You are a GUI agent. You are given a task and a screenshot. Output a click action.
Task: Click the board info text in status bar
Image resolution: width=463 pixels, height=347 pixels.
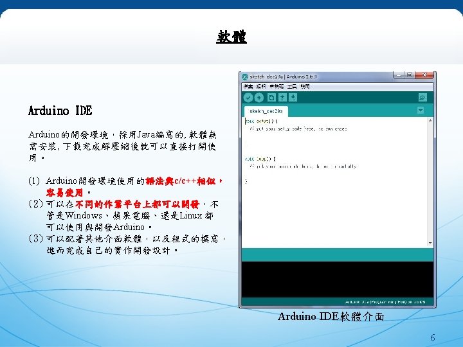pos(385,302)
